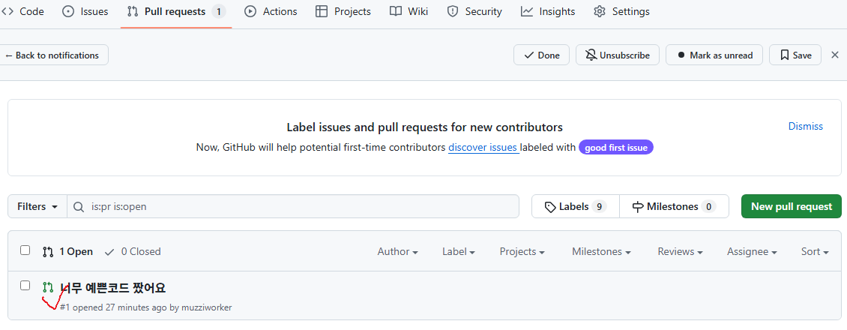Save the notification with bookmark
Viewport: 847px width, 330px height.
click(795, 55)
